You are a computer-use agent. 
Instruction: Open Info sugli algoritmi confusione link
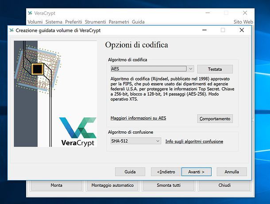(194, 141)
